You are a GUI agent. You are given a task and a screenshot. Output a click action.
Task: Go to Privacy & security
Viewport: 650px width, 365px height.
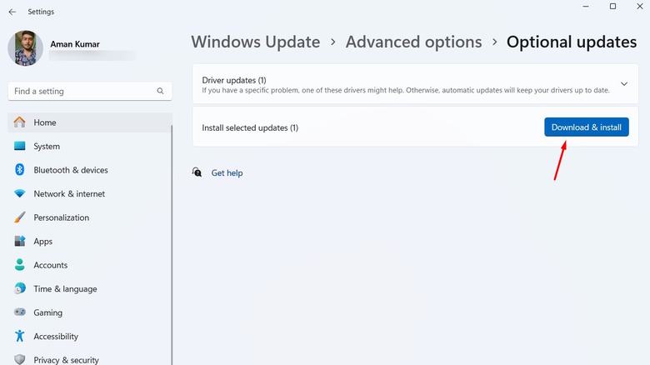click(66, 360)
